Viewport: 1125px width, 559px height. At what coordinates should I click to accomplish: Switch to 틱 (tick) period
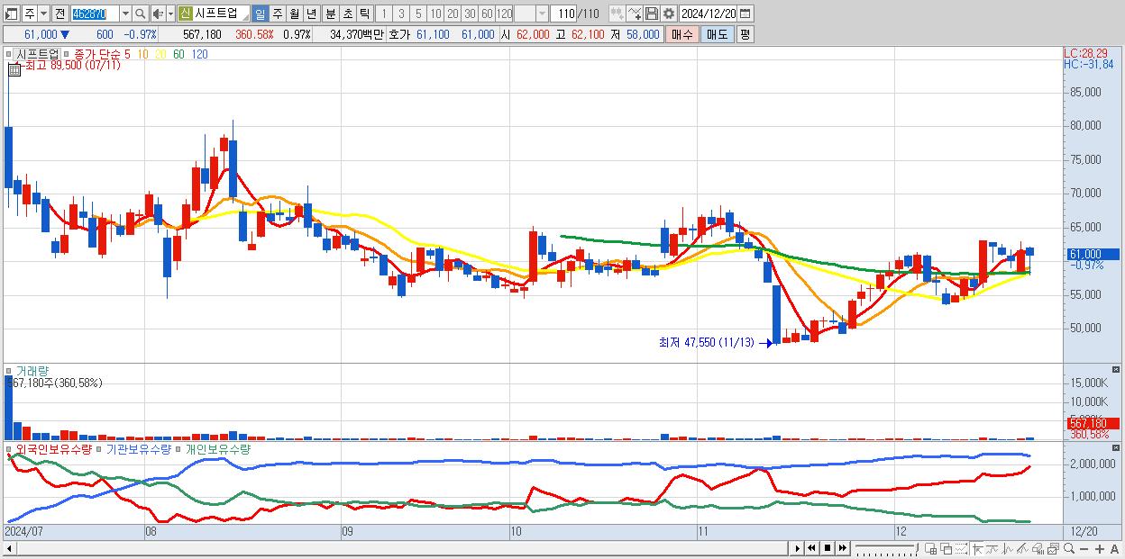pos(363,14)
